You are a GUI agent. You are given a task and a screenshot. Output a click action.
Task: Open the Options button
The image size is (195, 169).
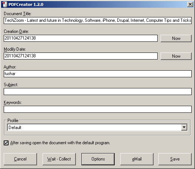click(x=98, y=159)
